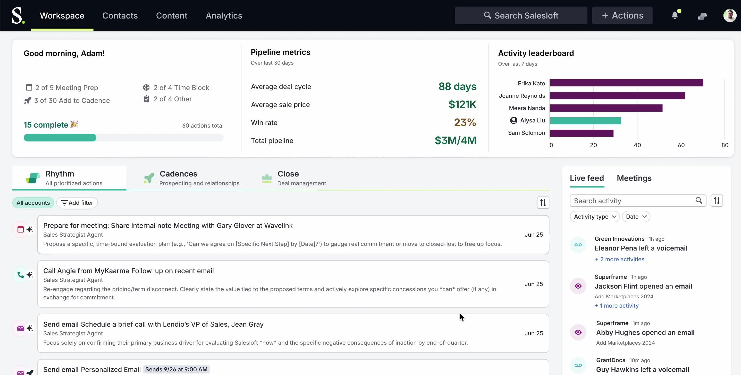Expand the "+ 2 more activities" link
The height and width of the screenshot is (375, 741).
[619, 259]
